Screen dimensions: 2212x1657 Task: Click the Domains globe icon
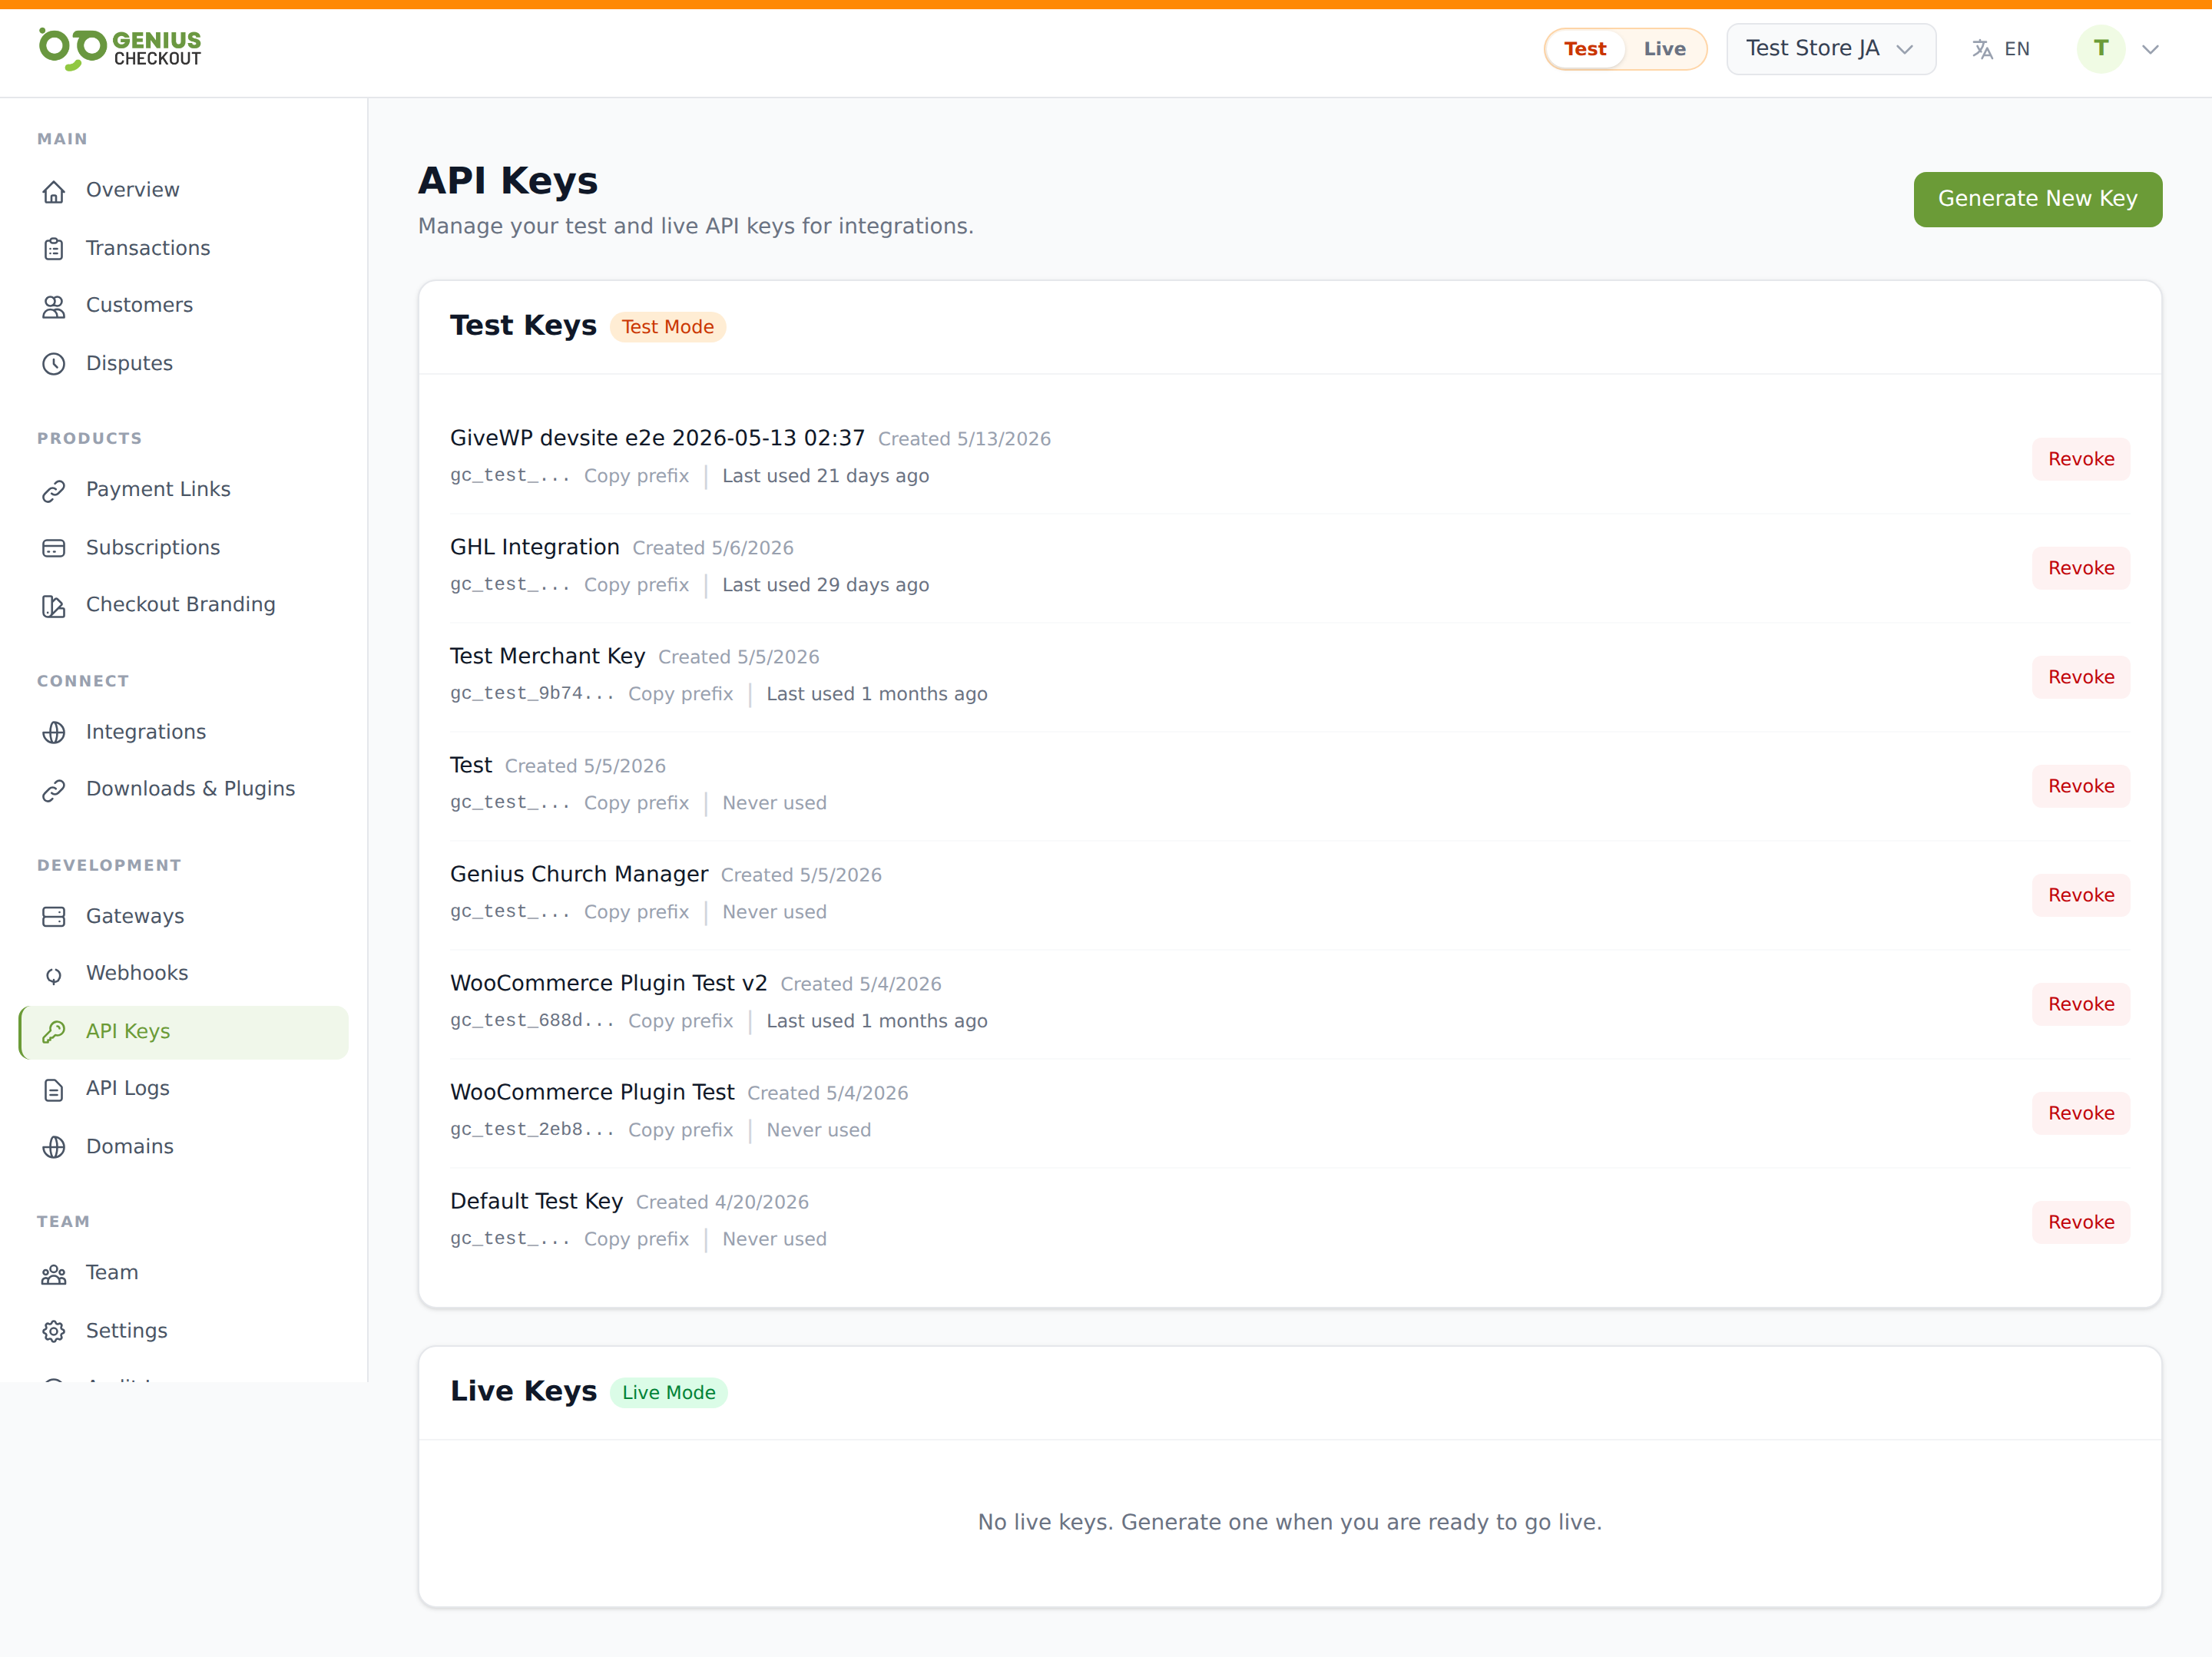tap(54, 1147)
